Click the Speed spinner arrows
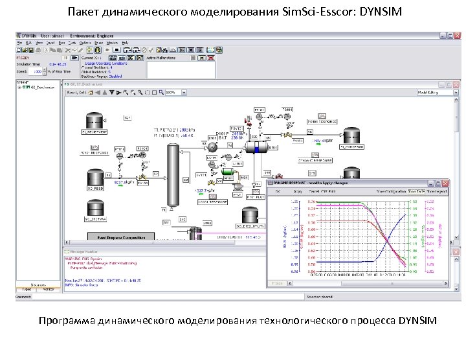Image resolution: width=466 pixels, height=350 pixels. pos(45,71)
